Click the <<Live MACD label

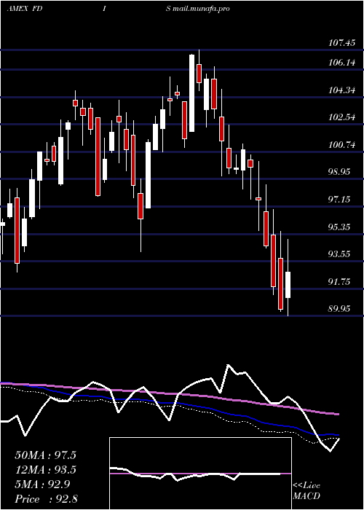(306, 491)
